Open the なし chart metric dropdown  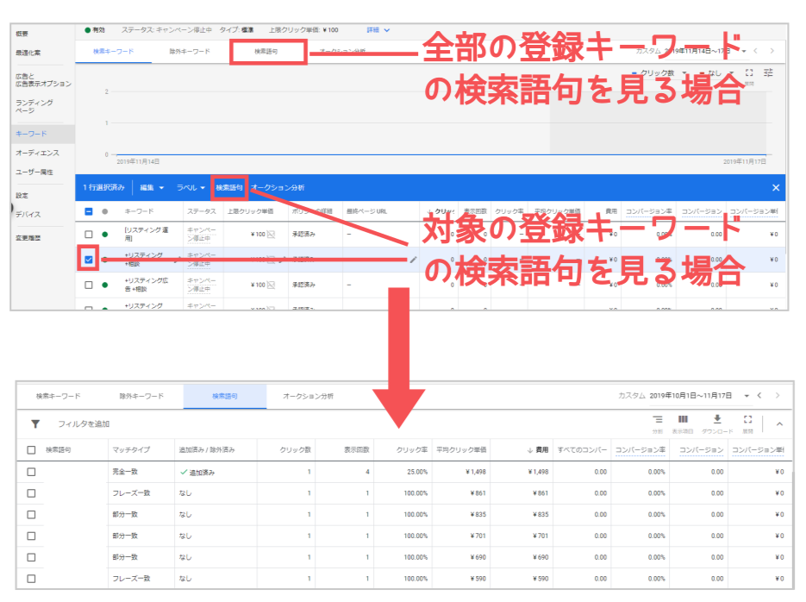coord(718,73)
